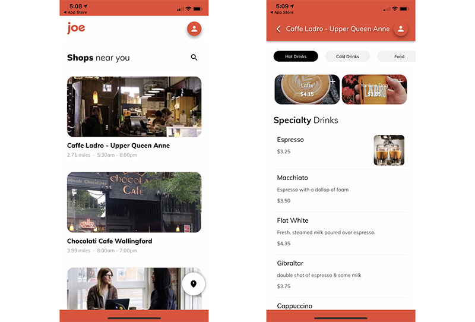Select Latte $4.15 featured card
Image resolution: width=475 pixels, height=322 pixels.
pyautogui.click(x=307, y=90)
